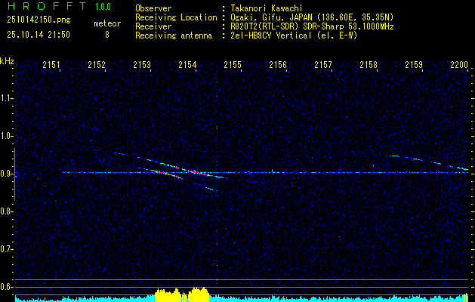Click the meteor count 8
The image size is (475, 302).
[107, 35]
